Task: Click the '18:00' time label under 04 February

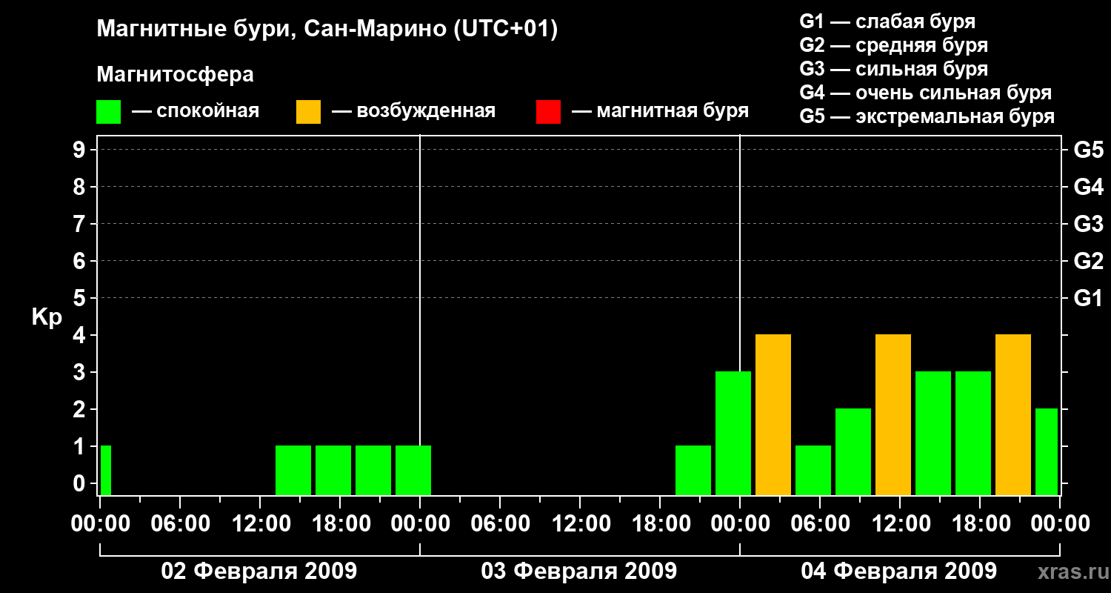Action: [x=980, y=524]
